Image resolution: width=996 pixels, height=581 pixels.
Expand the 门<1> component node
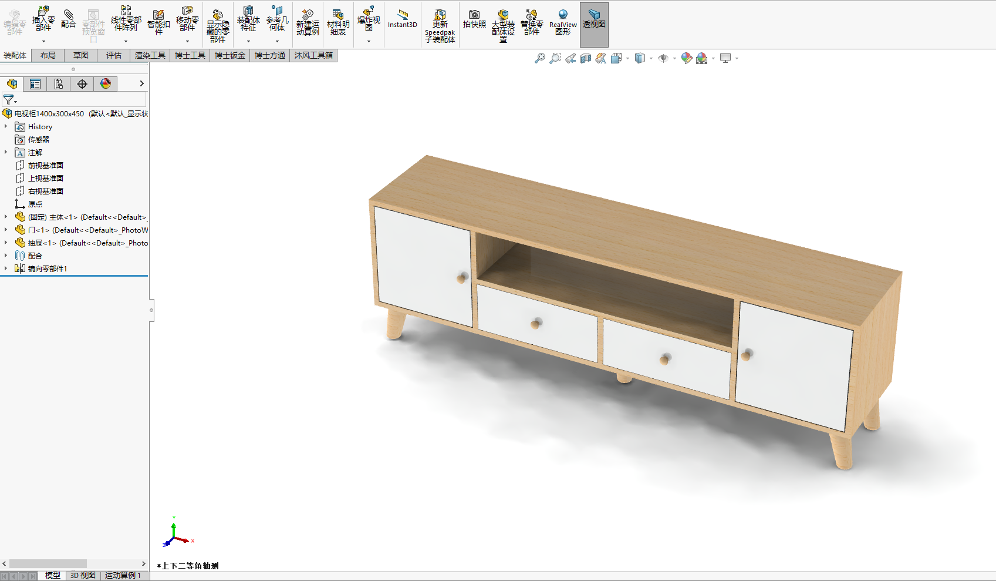point(6,230)
